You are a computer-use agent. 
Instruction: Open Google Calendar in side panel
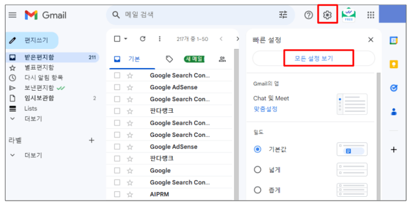tap(393, 40)
